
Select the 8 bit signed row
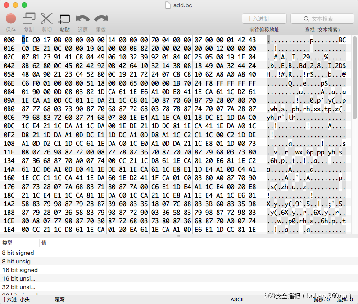179,253
